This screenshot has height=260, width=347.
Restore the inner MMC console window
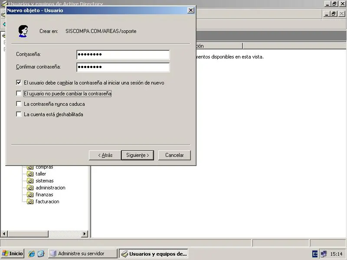pos(334,14)
